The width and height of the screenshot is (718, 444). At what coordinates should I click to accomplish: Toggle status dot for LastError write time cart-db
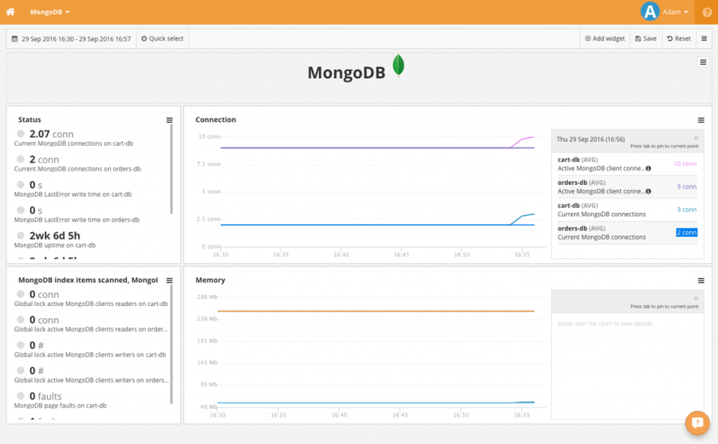(x=21, y=184)
